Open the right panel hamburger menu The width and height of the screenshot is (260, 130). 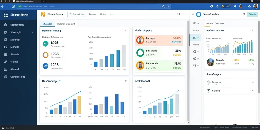(193, 14)
